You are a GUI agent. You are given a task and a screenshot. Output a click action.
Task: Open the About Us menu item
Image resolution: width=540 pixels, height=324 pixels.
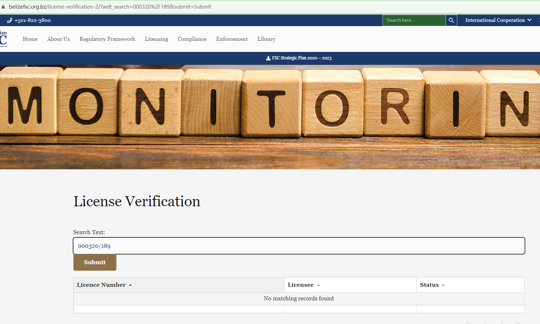pyautogui.click(x=58, y=39)
